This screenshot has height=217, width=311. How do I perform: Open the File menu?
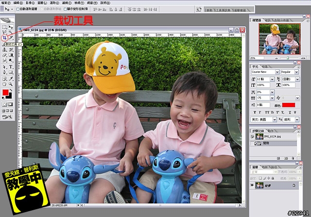6,3
